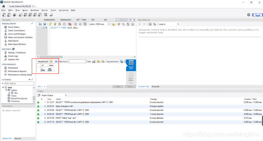Click the schema Filter objects field
This screenshot has height=141, width=263.
(19, 83)
